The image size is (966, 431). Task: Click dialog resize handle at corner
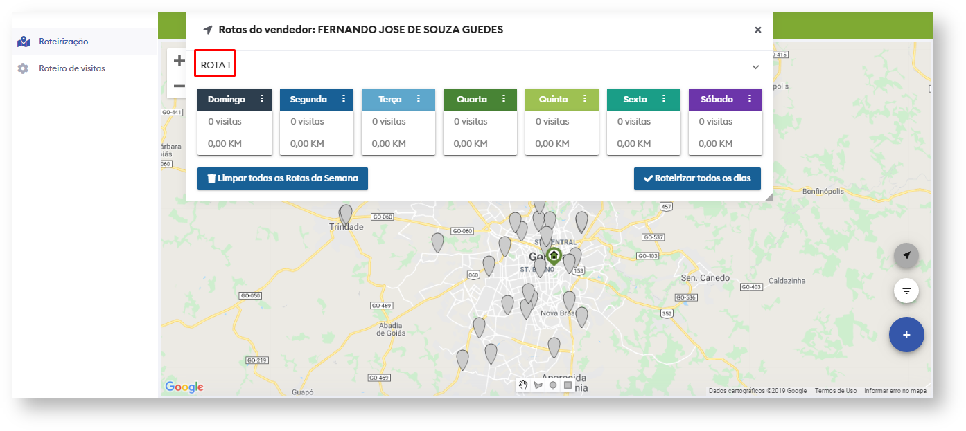click(x=769, y=197)
